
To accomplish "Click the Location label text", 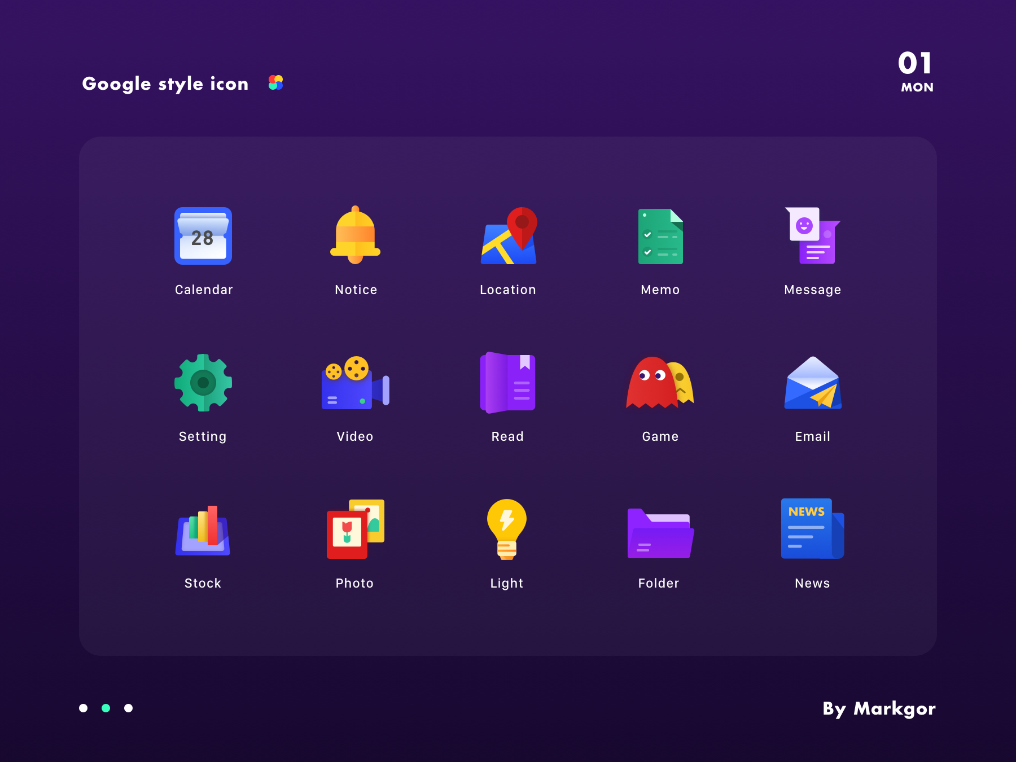I will [508, 290].
